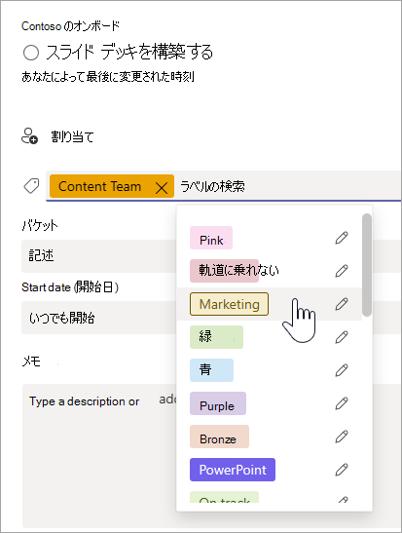Viewport: 402px width, 533px height.
Task: Open the 割り当て assign option
Action: (x=72, y=136)
